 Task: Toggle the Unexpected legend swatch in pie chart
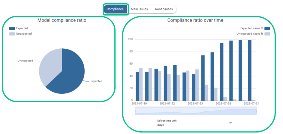tap(12, 34)
